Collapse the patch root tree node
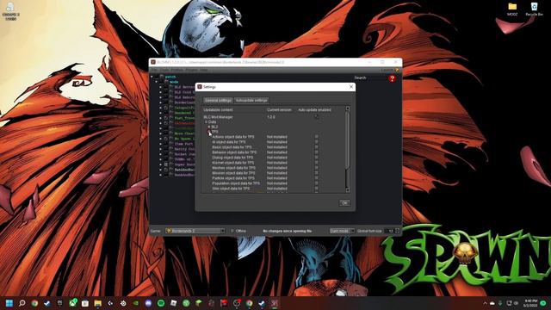 click(152, 77)
